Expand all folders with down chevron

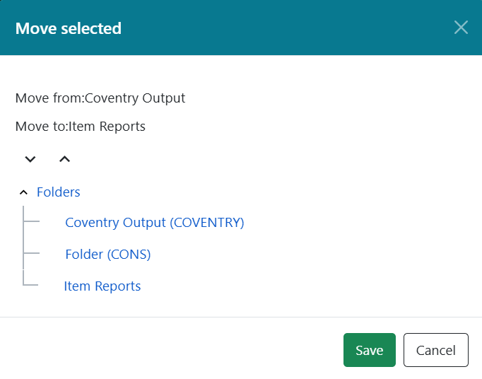[x=30, y=159]
